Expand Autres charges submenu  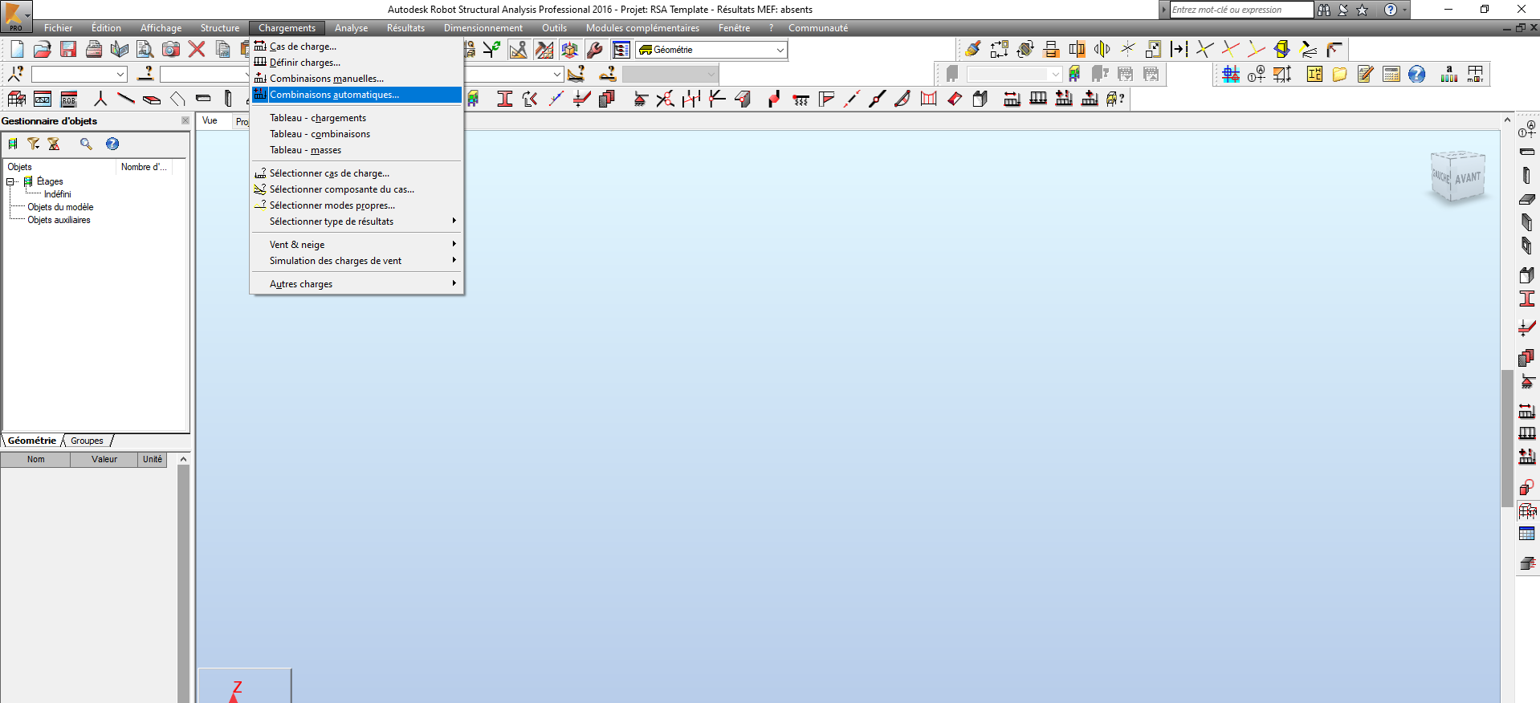pos(357,284)
